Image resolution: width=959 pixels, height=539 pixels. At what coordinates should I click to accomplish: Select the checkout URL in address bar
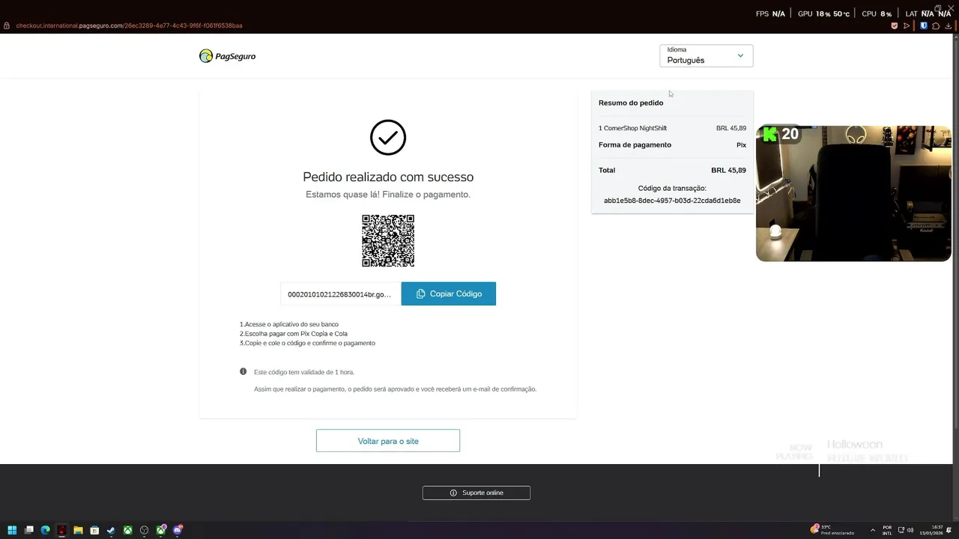[129, 25]
